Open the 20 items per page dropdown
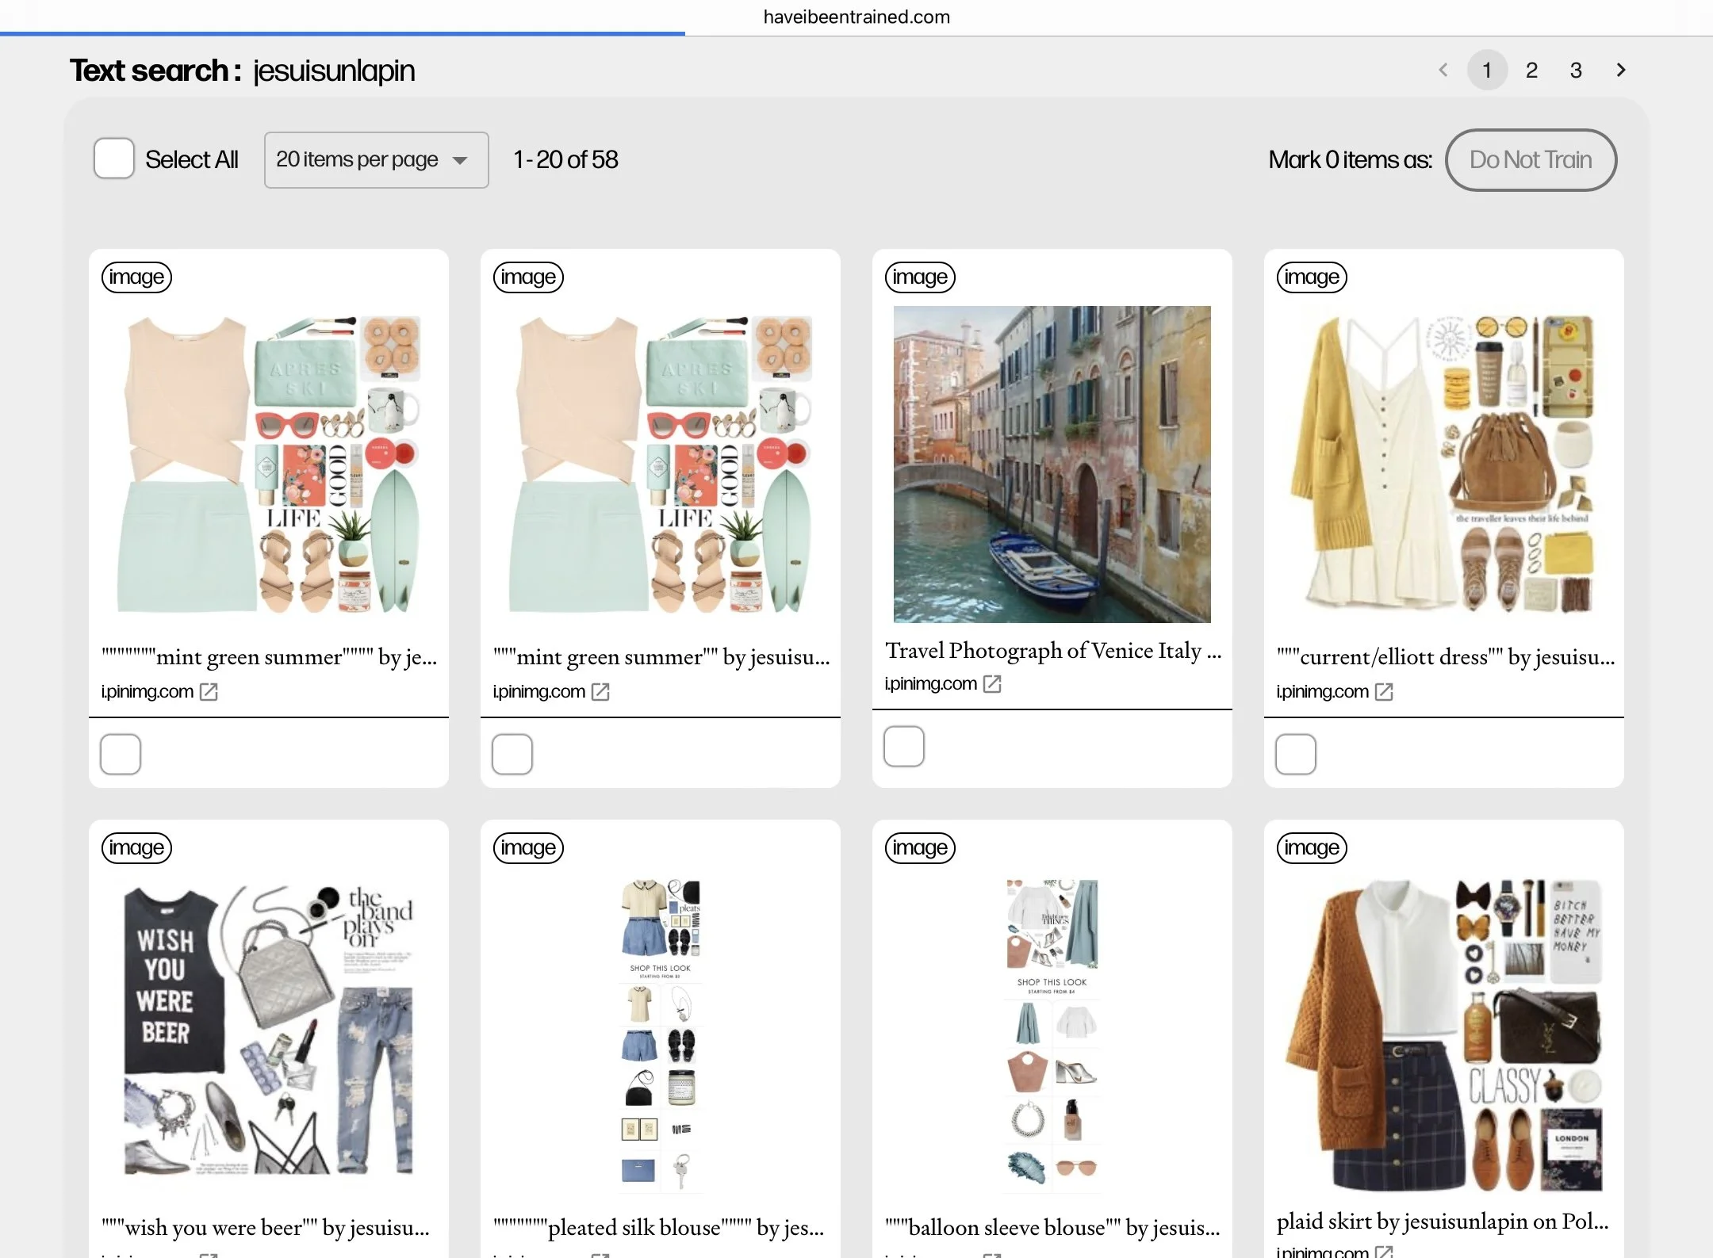Image resolution: width=1713 pixels, height=1258 pixels. point(376,160)
